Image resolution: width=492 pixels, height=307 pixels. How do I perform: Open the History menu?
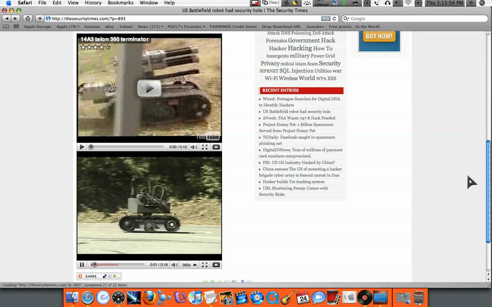tap(93, 3)
